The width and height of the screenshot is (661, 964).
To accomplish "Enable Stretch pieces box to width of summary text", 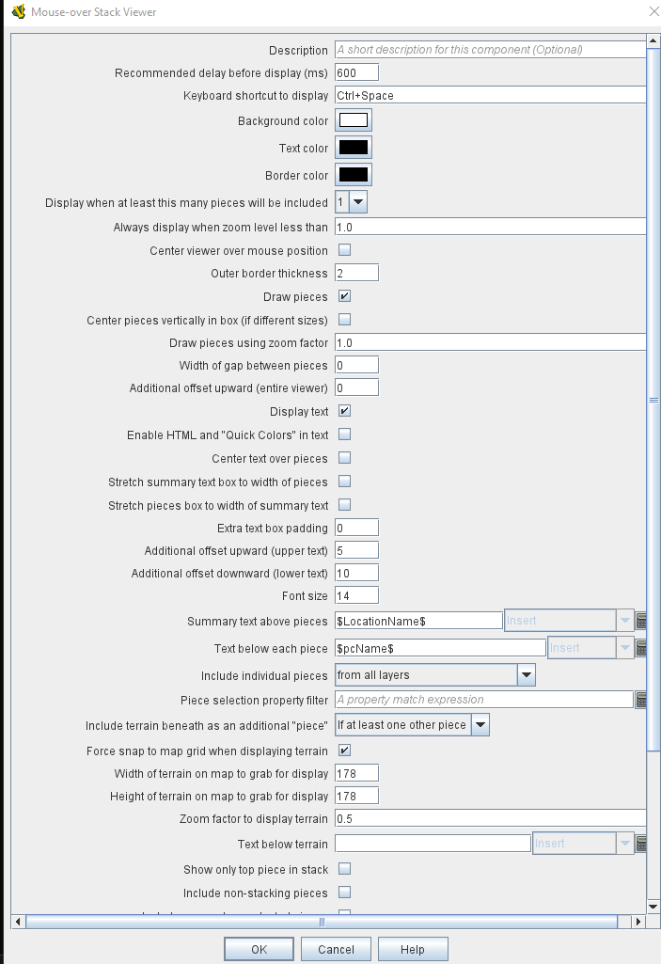I will tap(344, 505).
